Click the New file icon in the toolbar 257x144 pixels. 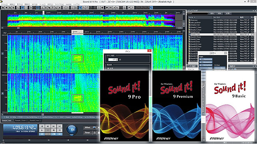3,8
